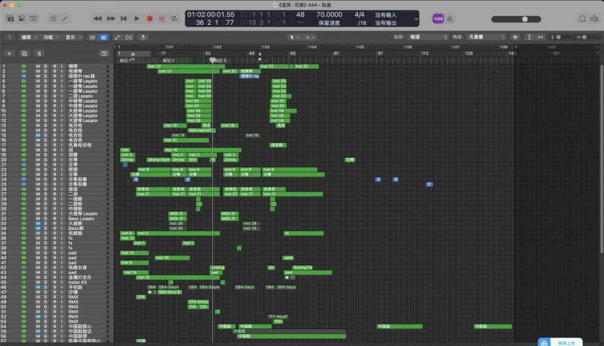Mute track 1 钢琴

pyautogui.click(x=38, y=66)
